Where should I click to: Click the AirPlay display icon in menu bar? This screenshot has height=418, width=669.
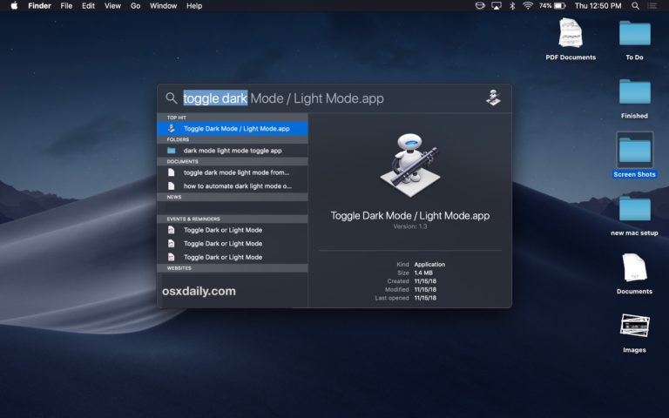497,6
